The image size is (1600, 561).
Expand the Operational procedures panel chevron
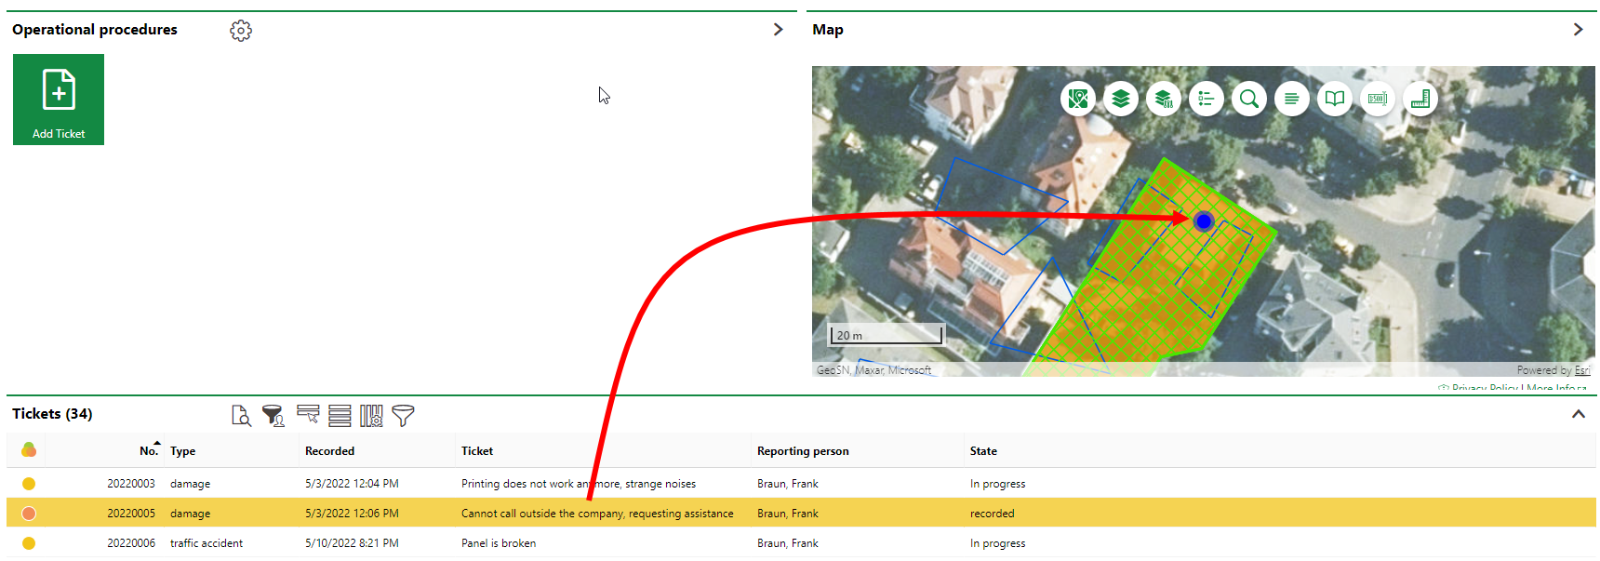(778, 30)
